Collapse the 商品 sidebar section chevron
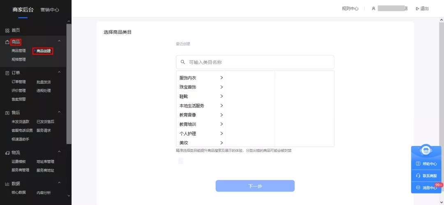This screenshot has width=444, height=205. click(59, 41)
